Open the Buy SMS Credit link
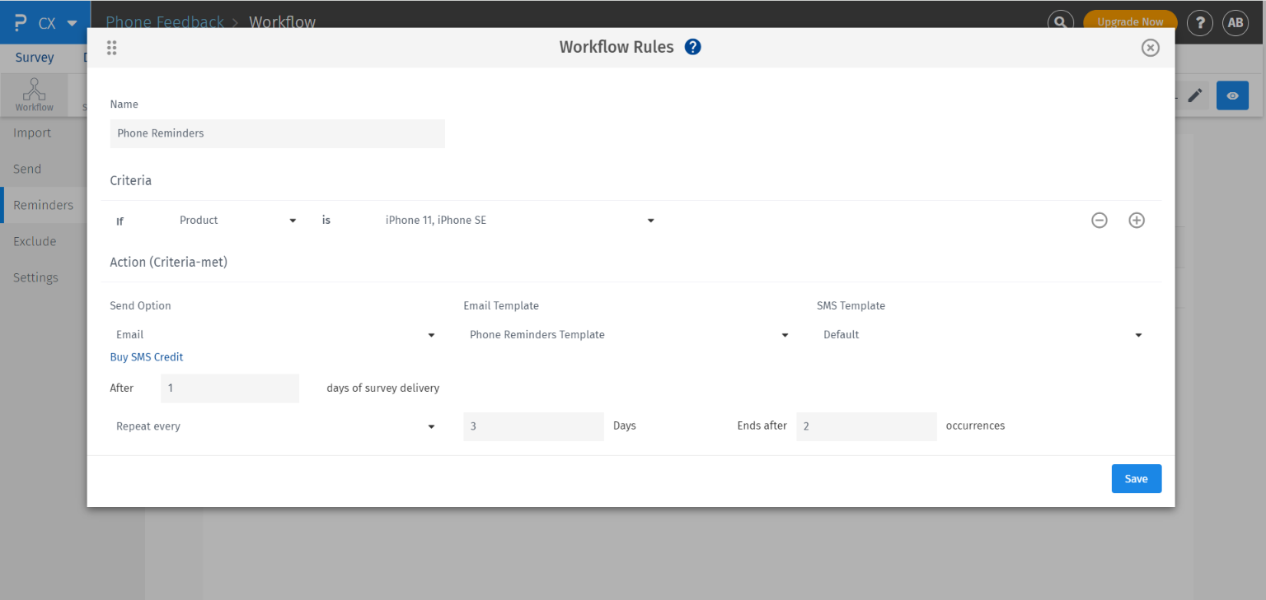Image resolution: width=1266 pixels, height=600 pixels. coord(146,356)
